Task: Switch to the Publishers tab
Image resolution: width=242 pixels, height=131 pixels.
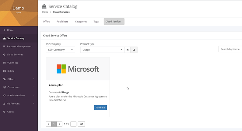Action: (62, 22)
